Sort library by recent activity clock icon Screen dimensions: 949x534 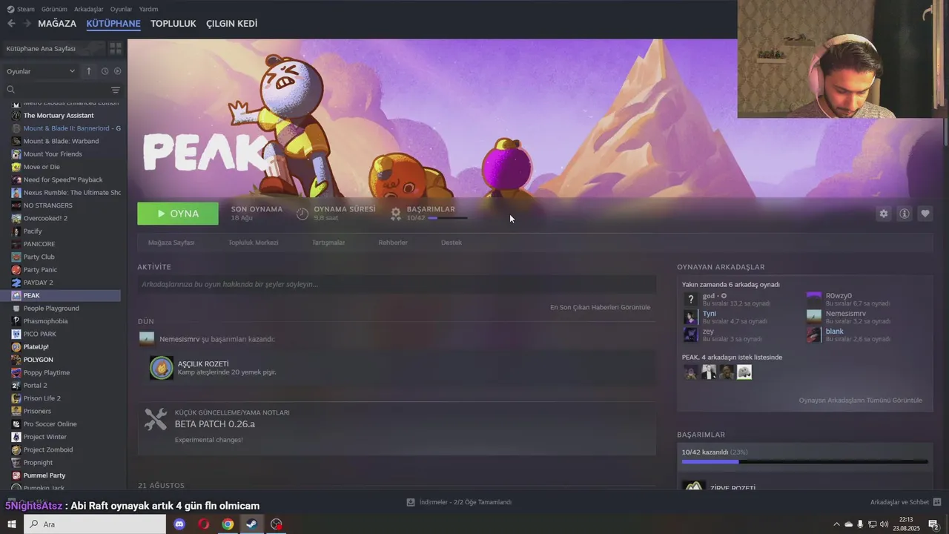click(105, 71)
